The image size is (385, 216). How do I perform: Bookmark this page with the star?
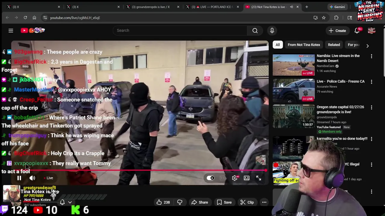pos(324,18)
